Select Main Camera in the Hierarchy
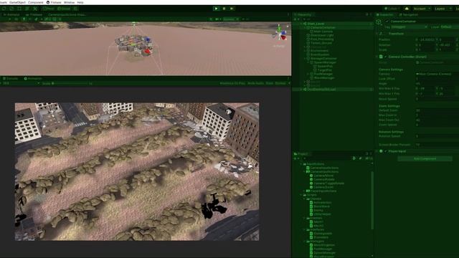This screenshot has height=258, width=459. click(323, 32)
